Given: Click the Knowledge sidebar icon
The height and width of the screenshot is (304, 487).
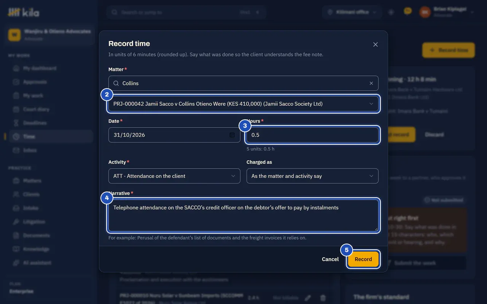Looking at the screenshot, I should (x=16, y=249).
